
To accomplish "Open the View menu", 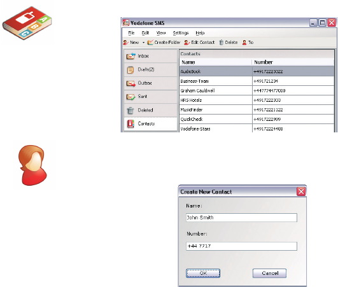I will click(161, 33).
